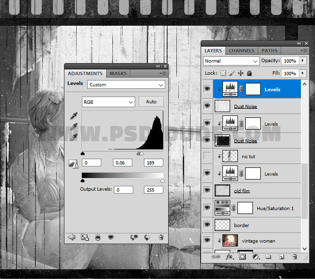Open the Levels preset dropdown
315x279 pixels.
point(126,84)
